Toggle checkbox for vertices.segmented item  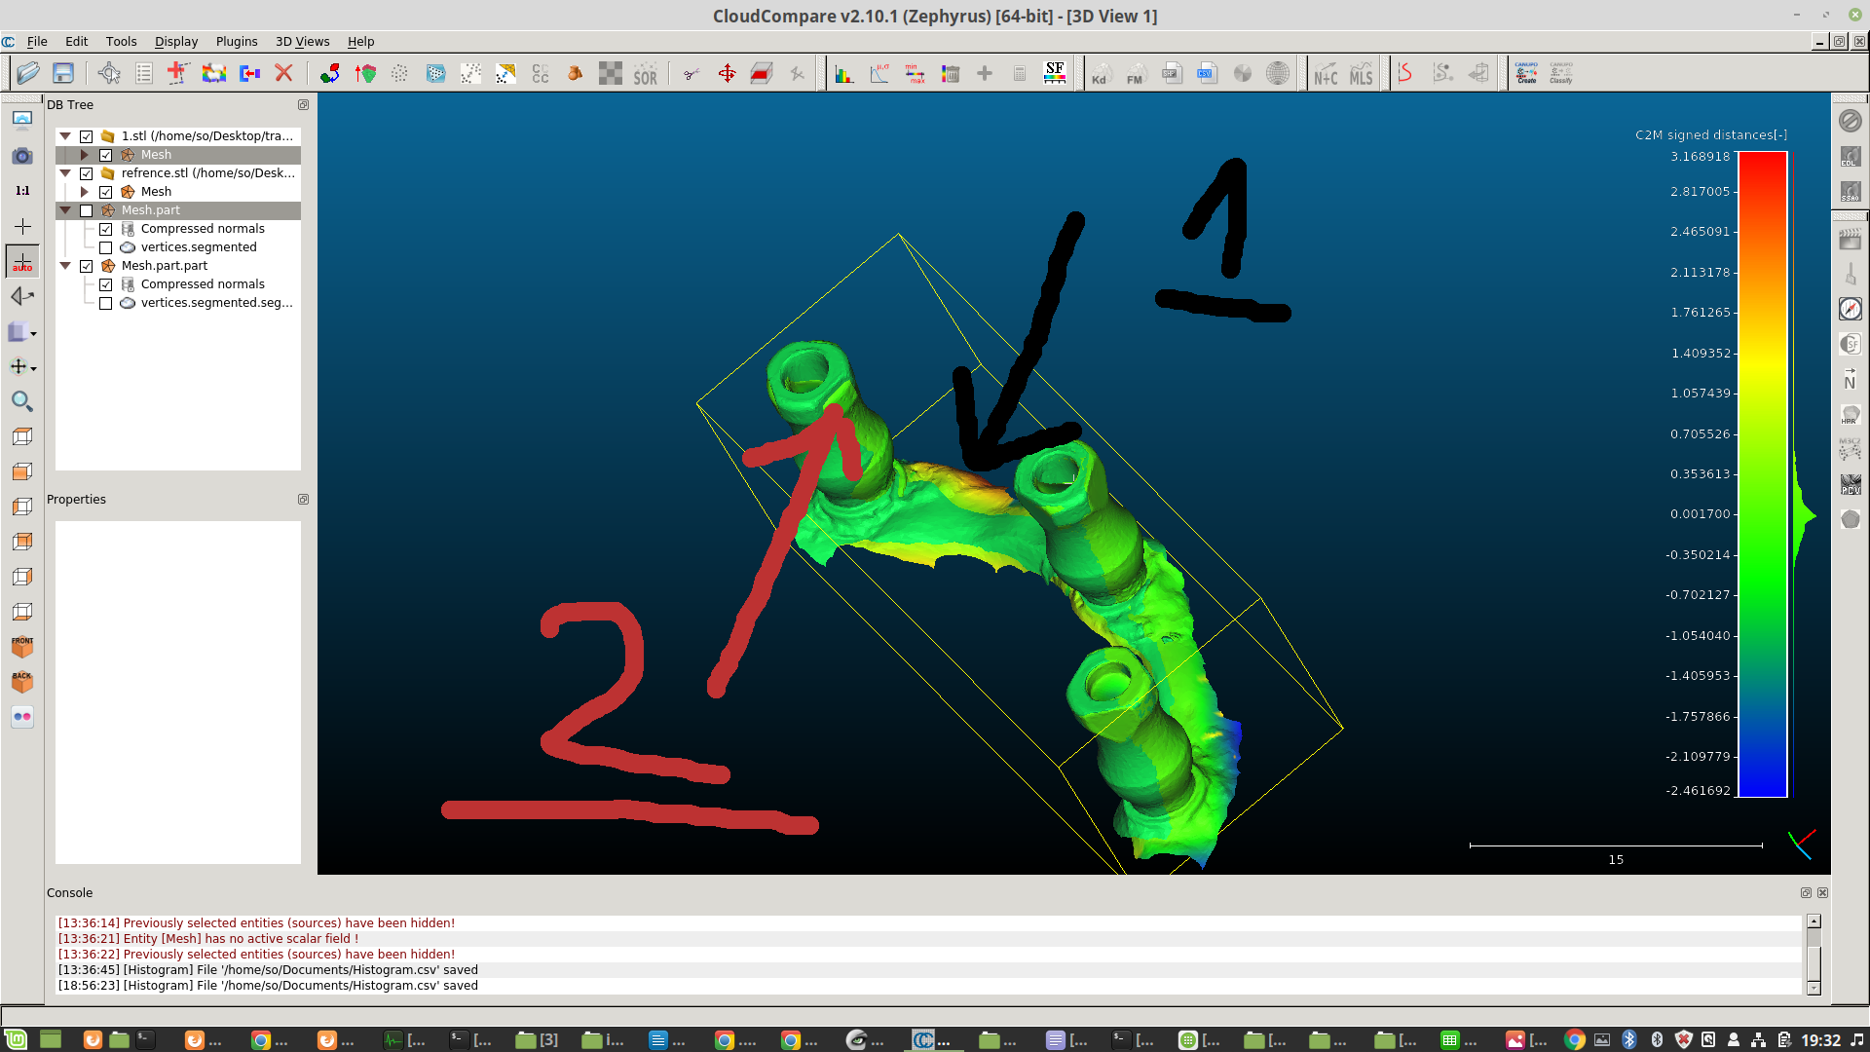click(x=106, y=246)
